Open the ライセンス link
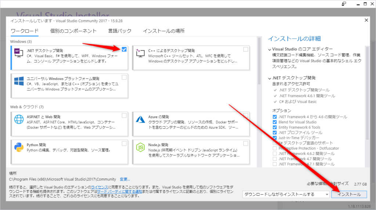This screenshot has width=376, height=210. 99,187
